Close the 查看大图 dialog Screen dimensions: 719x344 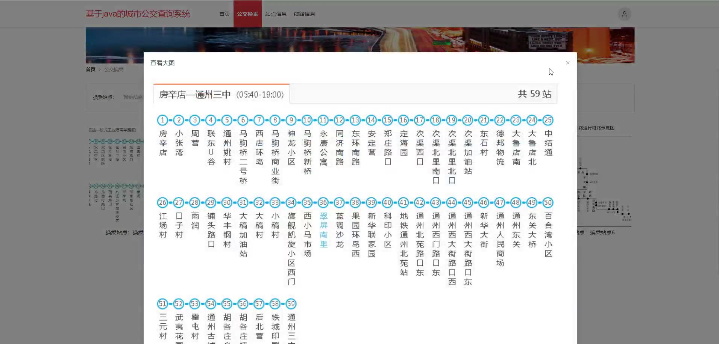pos(568,63)
